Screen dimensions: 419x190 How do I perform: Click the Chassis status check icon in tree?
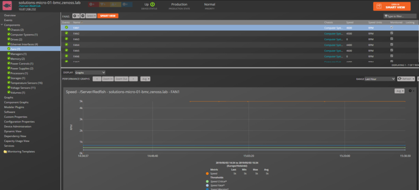pyautogui.click(x=9, y=30)
